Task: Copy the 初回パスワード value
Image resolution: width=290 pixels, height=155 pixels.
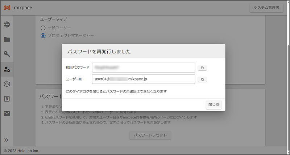Action: (x=202, y=68)
